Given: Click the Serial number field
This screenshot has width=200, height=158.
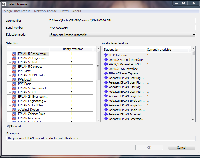Looking at the screenshot, I should pyautogui.click(x=122, y=28).
